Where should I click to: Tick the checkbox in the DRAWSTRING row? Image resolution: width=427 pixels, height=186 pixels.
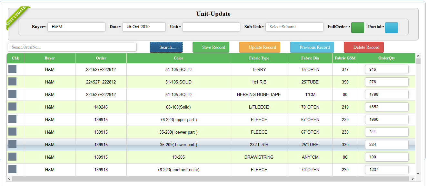12,157
